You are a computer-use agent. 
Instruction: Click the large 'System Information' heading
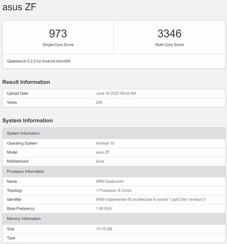[28, 120]
